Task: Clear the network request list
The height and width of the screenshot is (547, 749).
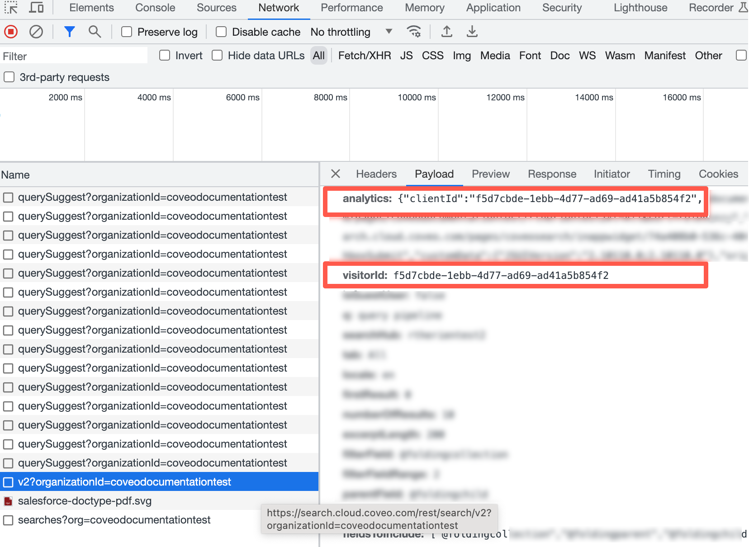Action: click(x=36, y=32)
